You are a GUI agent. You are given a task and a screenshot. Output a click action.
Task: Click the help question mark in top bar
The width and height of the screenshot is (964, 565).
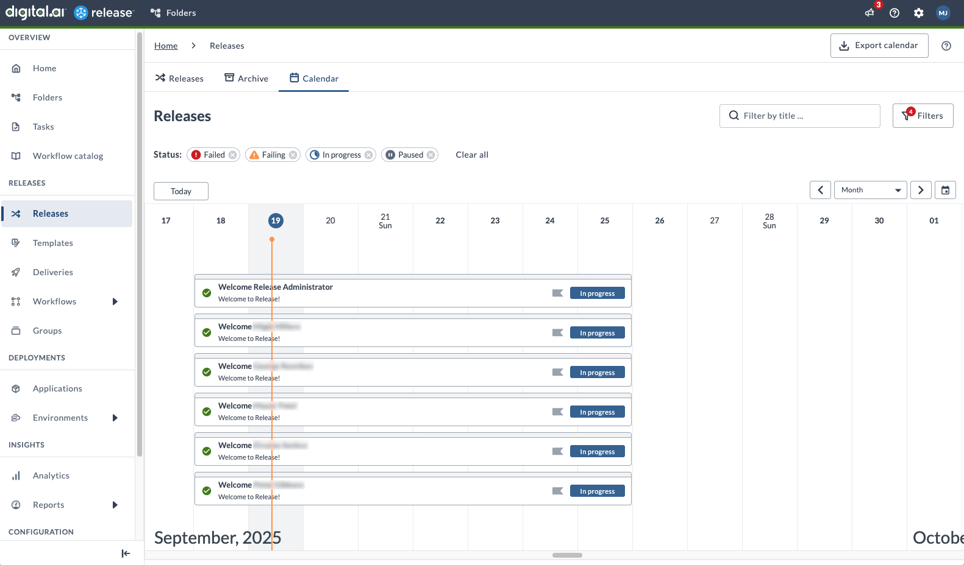tap(894, 13)
